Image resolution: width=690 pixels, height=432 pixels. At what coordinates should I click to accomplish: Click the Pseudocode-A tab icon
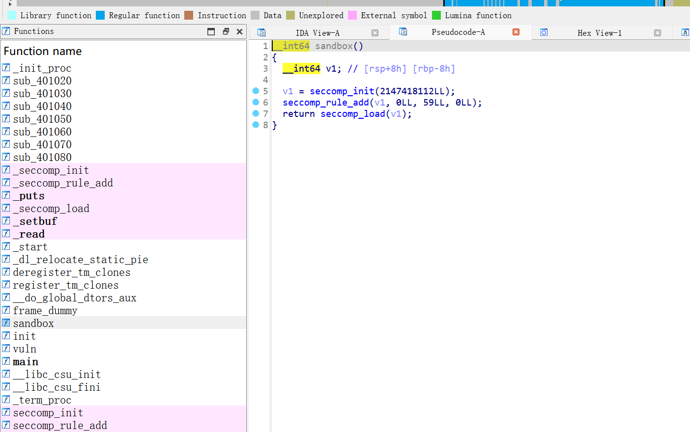(x=403, y=32)
